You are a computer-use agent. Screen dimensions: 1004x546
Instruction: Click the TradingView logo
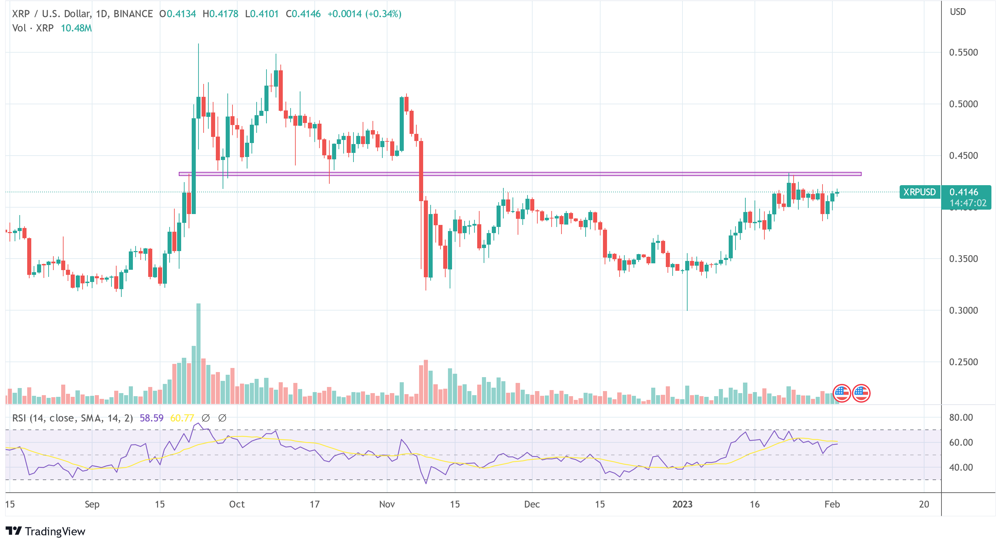[45, 531]
